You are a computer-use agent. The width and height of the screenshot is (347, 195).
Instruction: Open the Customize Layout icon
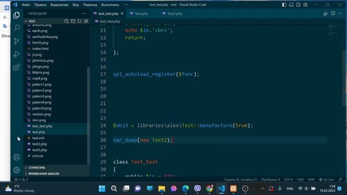305,5
